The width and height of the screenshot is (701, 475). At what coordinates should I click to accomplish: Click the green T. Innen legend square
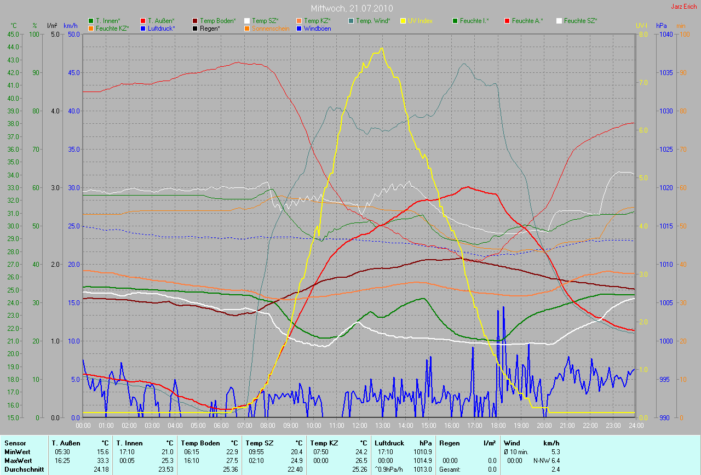click(x=91, y=21)
